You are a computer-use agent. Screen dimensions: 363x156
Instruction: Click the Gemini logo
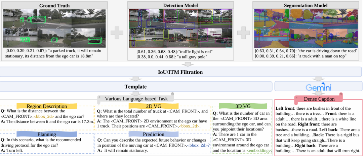pos(318,87)
